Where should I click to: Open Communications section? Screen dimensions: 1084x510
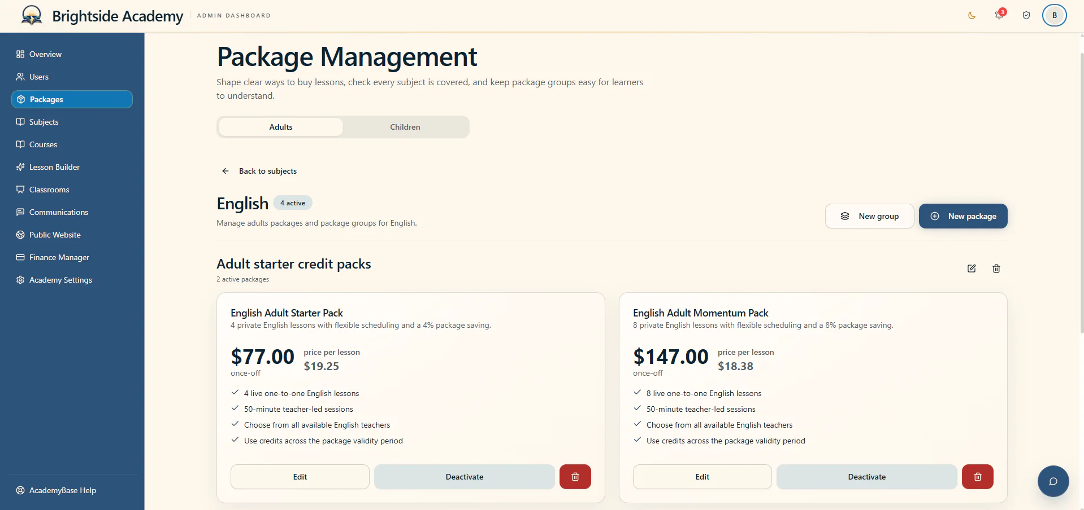[x=72, y=212]
